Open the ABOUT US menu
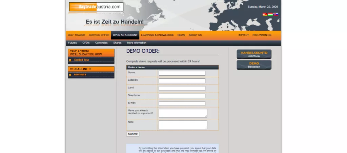The height and width of the screenshot is (153, 347). click(195, 35)
